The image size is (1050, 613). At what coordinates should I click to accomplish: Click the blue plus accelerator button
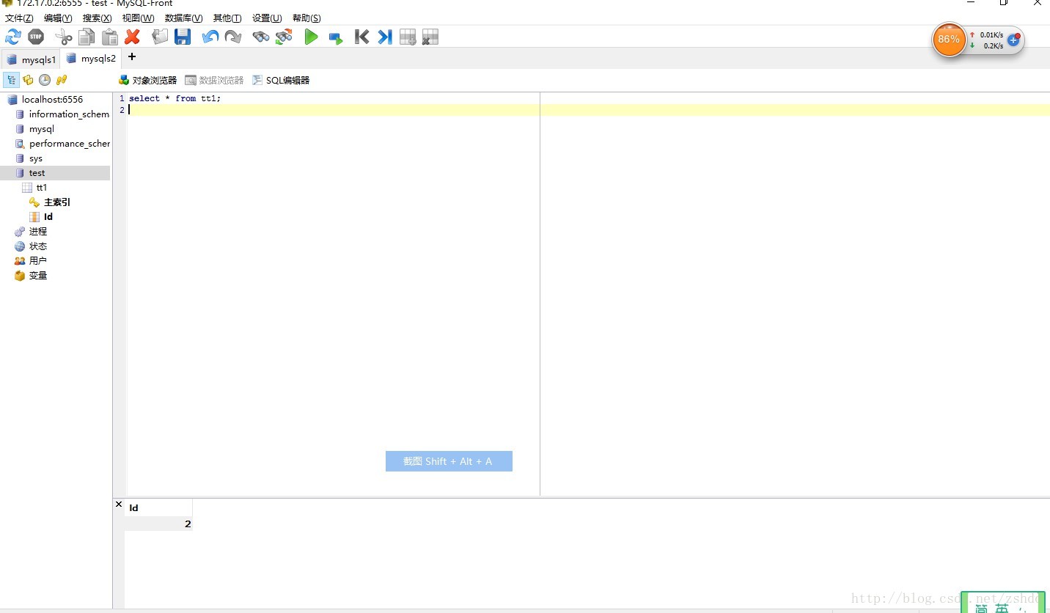tap(1013, 40)
